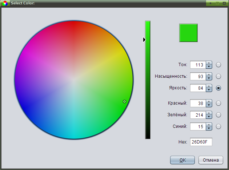Image resolution: width=229 pixels, height=170 pixels.
Task: Confirm the color with OK button
Action: [x=182, y=160]
